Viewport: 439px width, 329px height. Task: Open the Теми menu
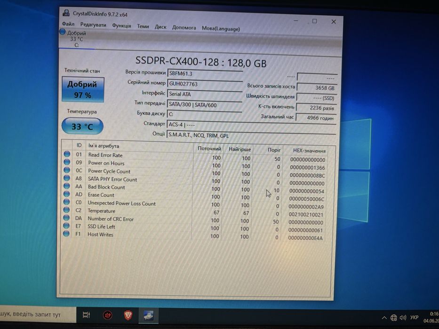click(143, 26)
